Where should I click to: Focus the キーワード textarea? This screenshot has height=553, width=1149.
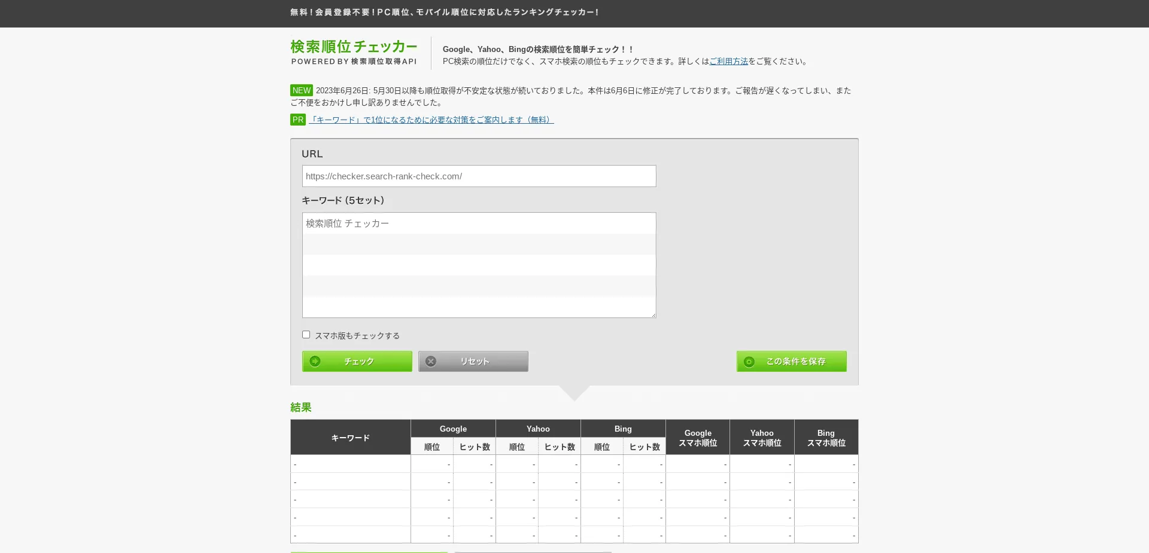point(479,265)
